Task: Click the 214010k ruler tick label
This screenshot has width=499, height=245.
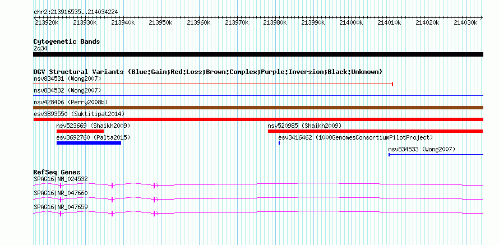Action: click(389, 22)
